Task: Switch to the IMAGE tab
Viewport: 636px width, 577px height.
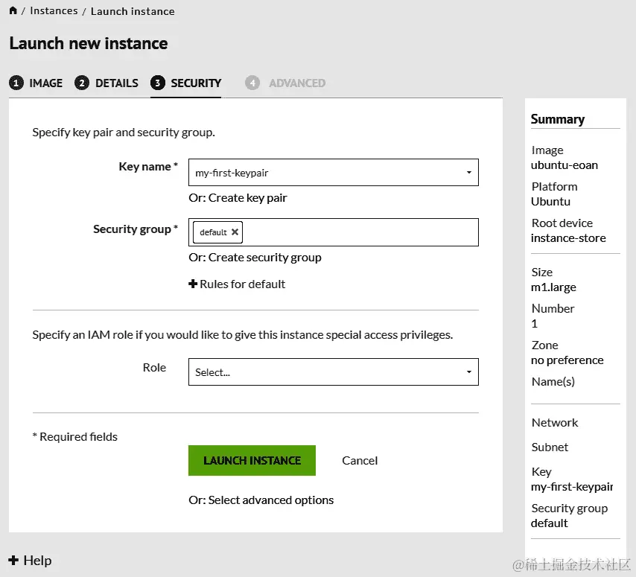Action: click(x=45, y=83)
